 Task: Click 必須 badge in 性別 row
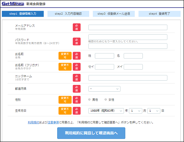[77, 100]
